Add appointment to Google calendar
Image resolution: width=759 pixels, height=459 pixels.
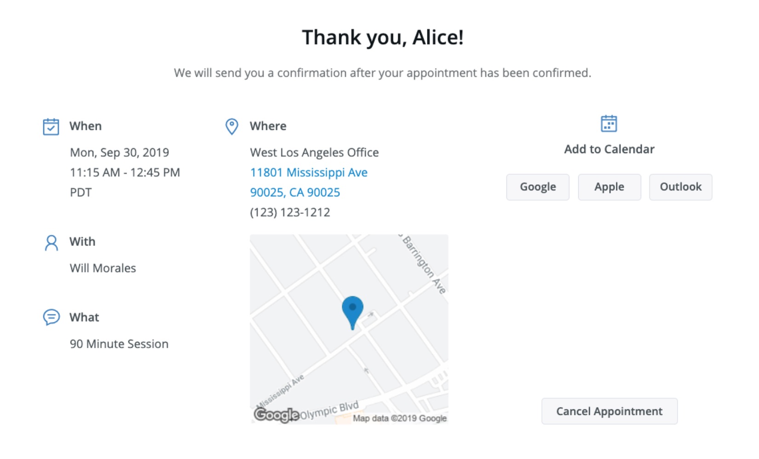tap(537, 187)
